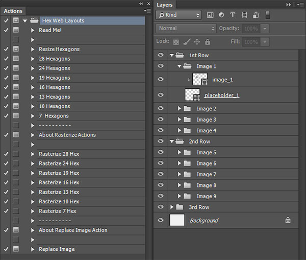Viewport: 306px width, 260px height.
Task: Select the placeholder_1 layer thumbnail
Action: pyautogui.click(x=192, y=94)
